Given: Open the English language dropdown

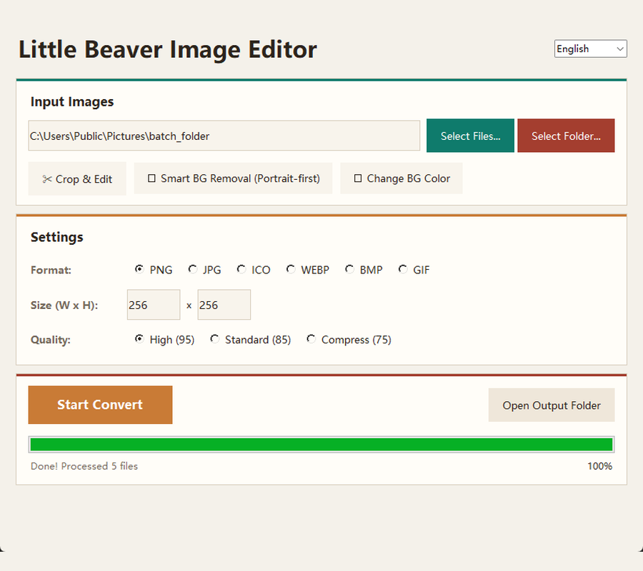Looking at the screenshot, I should 590,49.
